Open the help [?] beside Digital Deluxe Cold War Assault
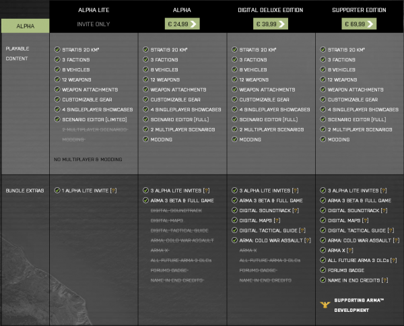Viewport: 404px width, 326px height. pyautogui.click(x=308, y=240)
